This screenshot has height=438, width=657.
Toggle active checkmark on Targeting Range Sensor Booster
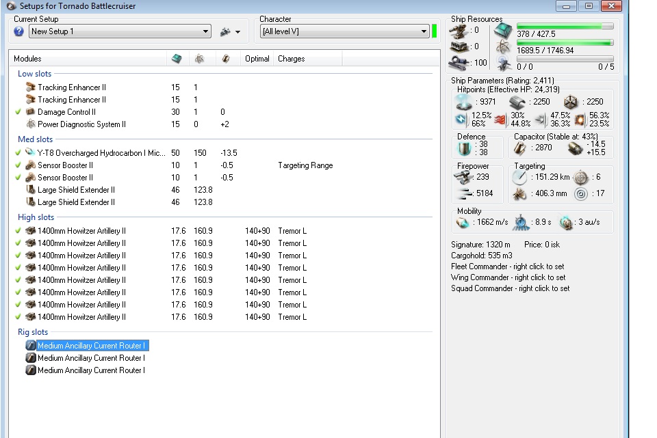[x=18, y=165]
